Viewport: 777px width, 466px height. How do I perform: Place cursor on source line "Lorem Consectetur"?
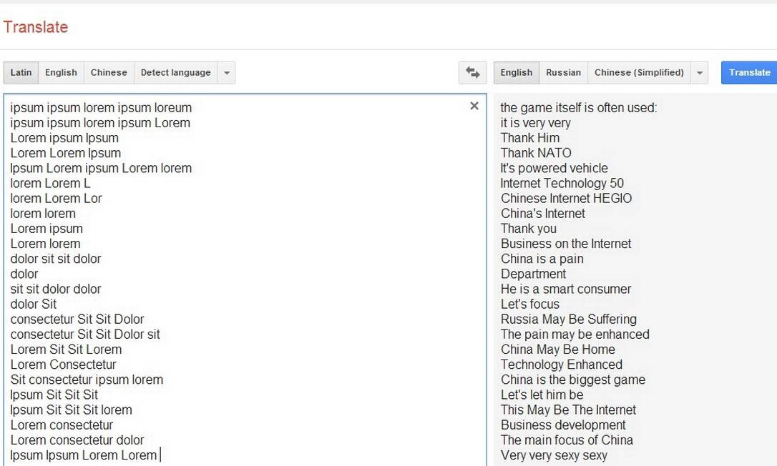63,365
